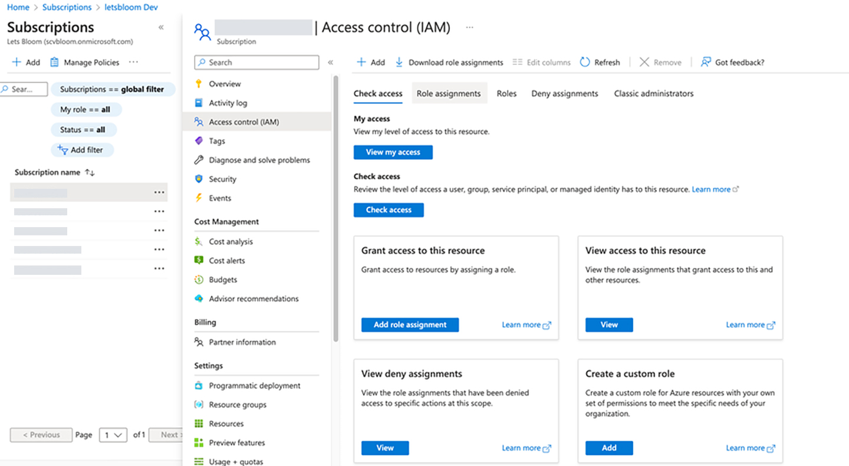Viewport: 849px width, 466px height.
Task: Open Resource groups icon
Action: tap(199, 405)
